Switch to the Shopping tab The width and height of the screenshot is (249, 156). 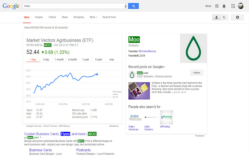click(x=79, y=17)
